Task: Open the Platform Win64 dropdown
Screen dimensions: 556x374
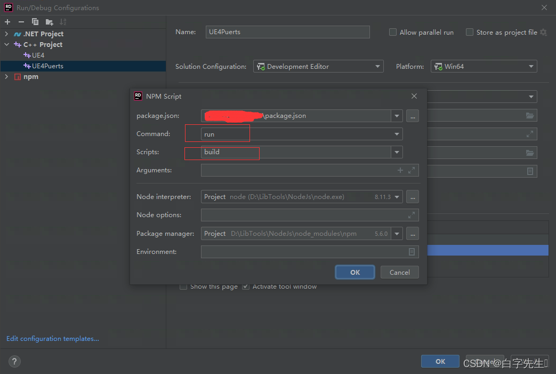Action: (x=484, y=66)
